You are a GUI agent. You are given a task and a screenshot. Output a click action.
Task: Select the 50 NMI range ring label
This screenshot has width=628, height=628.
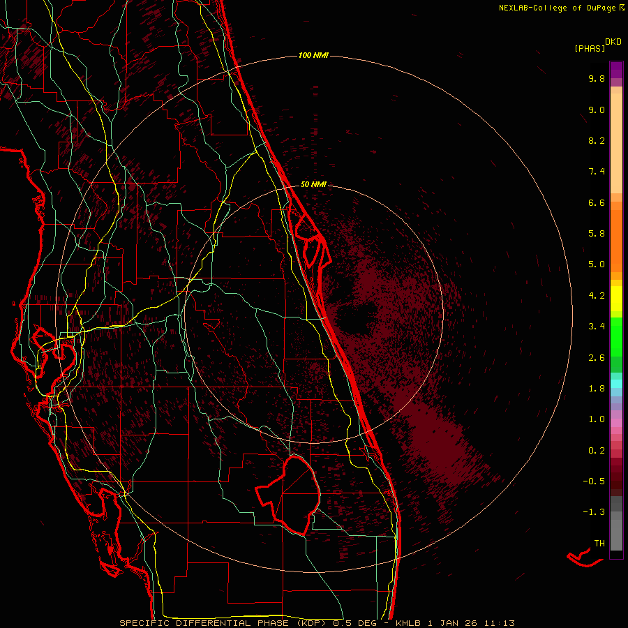pos(313,184)
